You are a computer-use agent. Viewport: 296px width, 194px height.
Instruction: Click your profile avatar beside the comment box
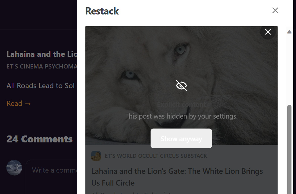click(14, 168)
